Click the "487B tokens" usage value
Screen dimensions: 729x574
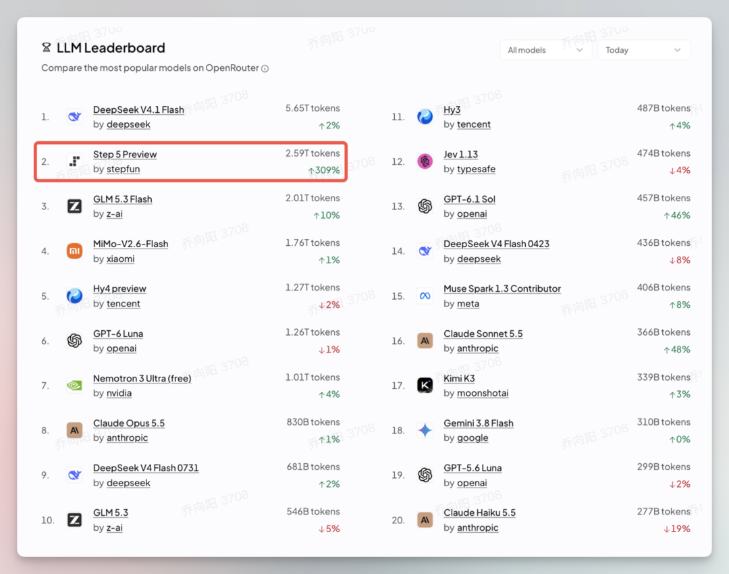(664, 108)
